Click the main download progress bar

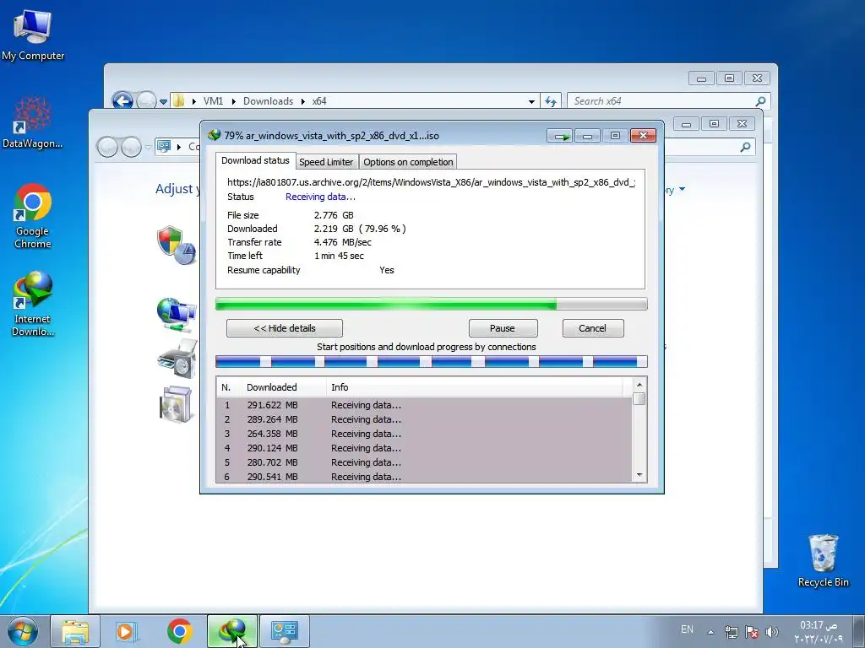(431, 304)
